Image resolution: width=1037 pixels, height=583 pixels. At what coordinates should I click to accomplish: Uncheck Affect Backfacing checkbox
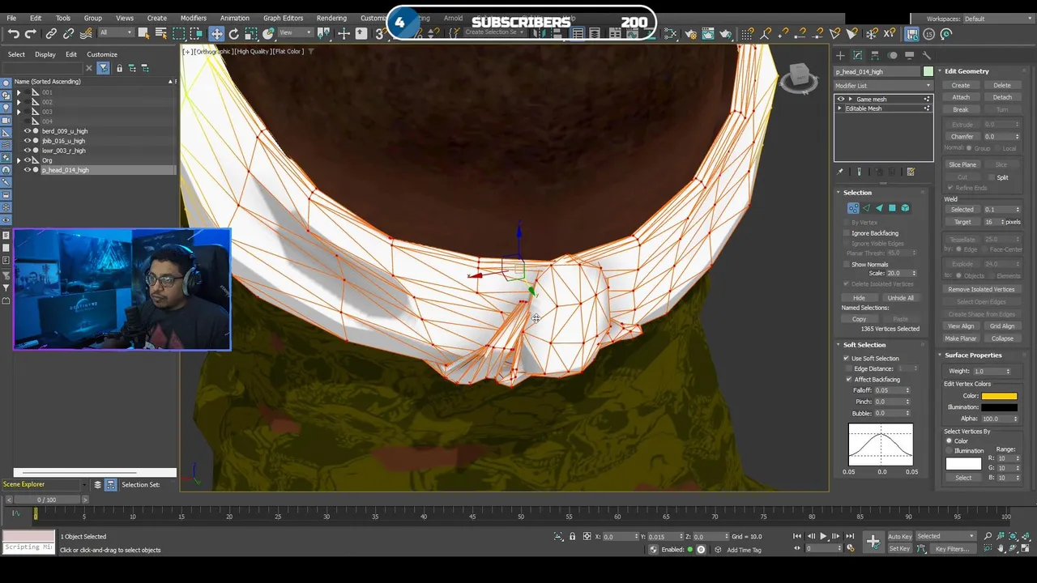pyautogui.click(x=849, y=379)
